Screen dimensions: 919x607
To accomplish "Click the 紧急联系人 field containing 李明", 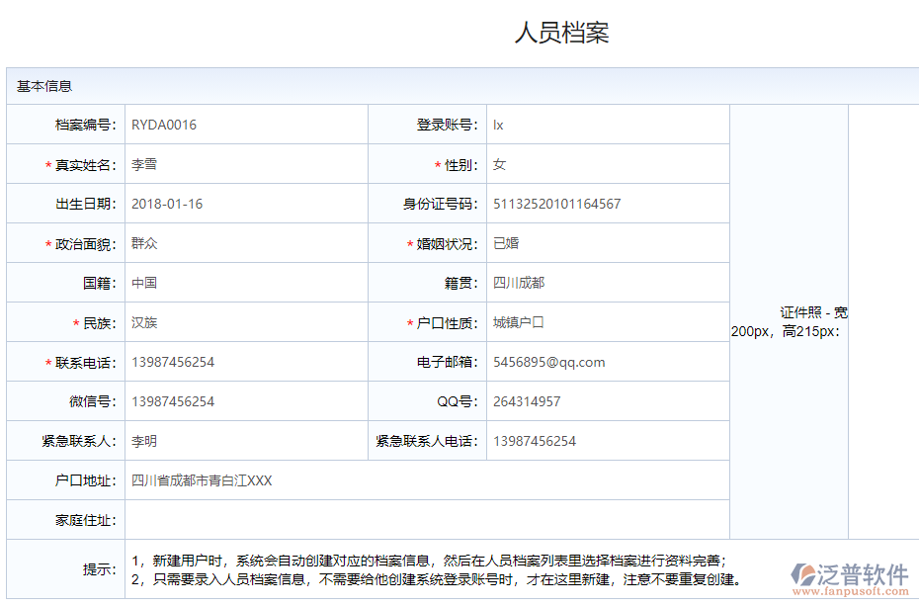I will coord(245,441).
